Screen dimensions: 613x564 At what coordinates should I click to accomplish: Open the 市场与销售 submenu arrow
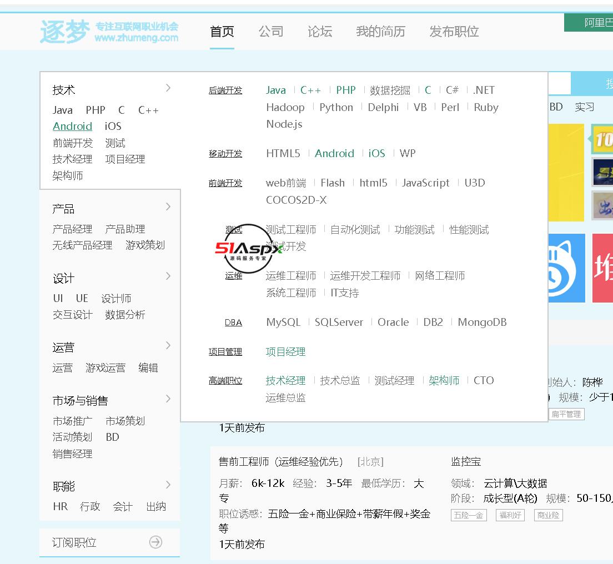[168, 399]
